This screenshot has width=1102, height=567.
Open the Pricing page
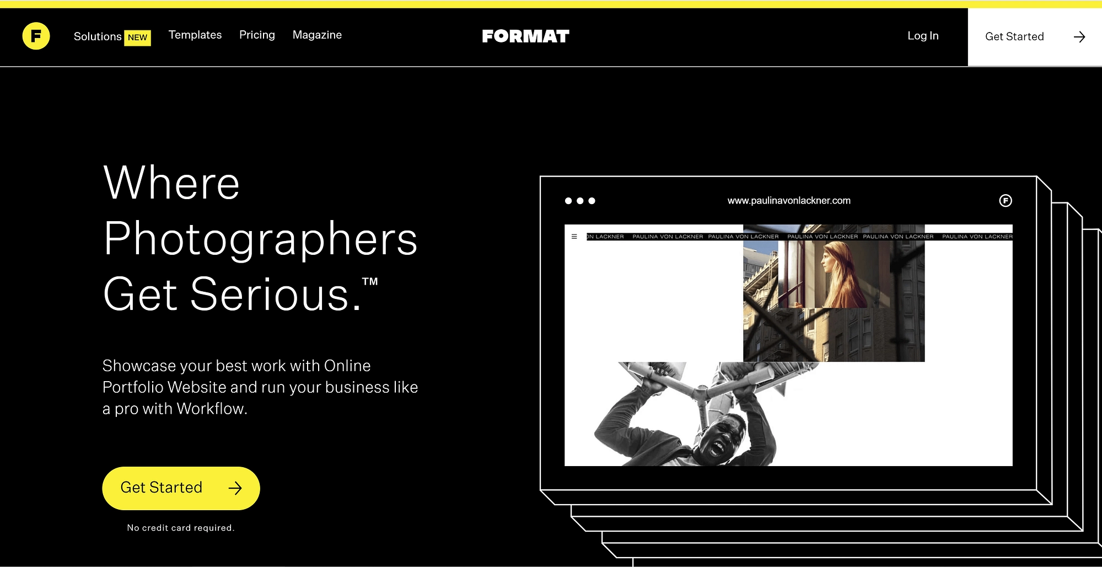[x=257, y=35]
